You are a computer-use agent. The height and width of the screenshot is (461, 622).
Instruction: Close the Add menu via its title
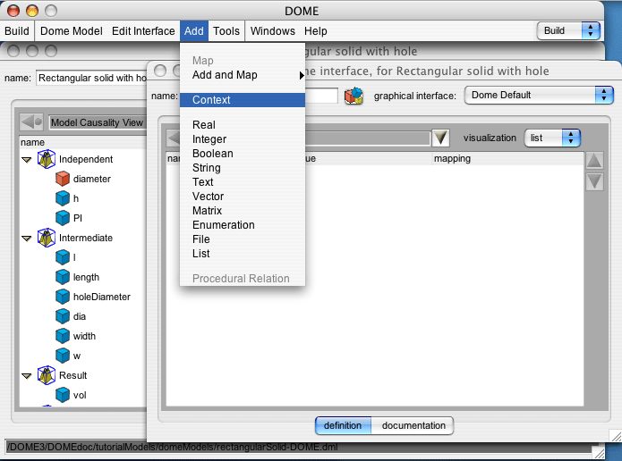[193, 31]
